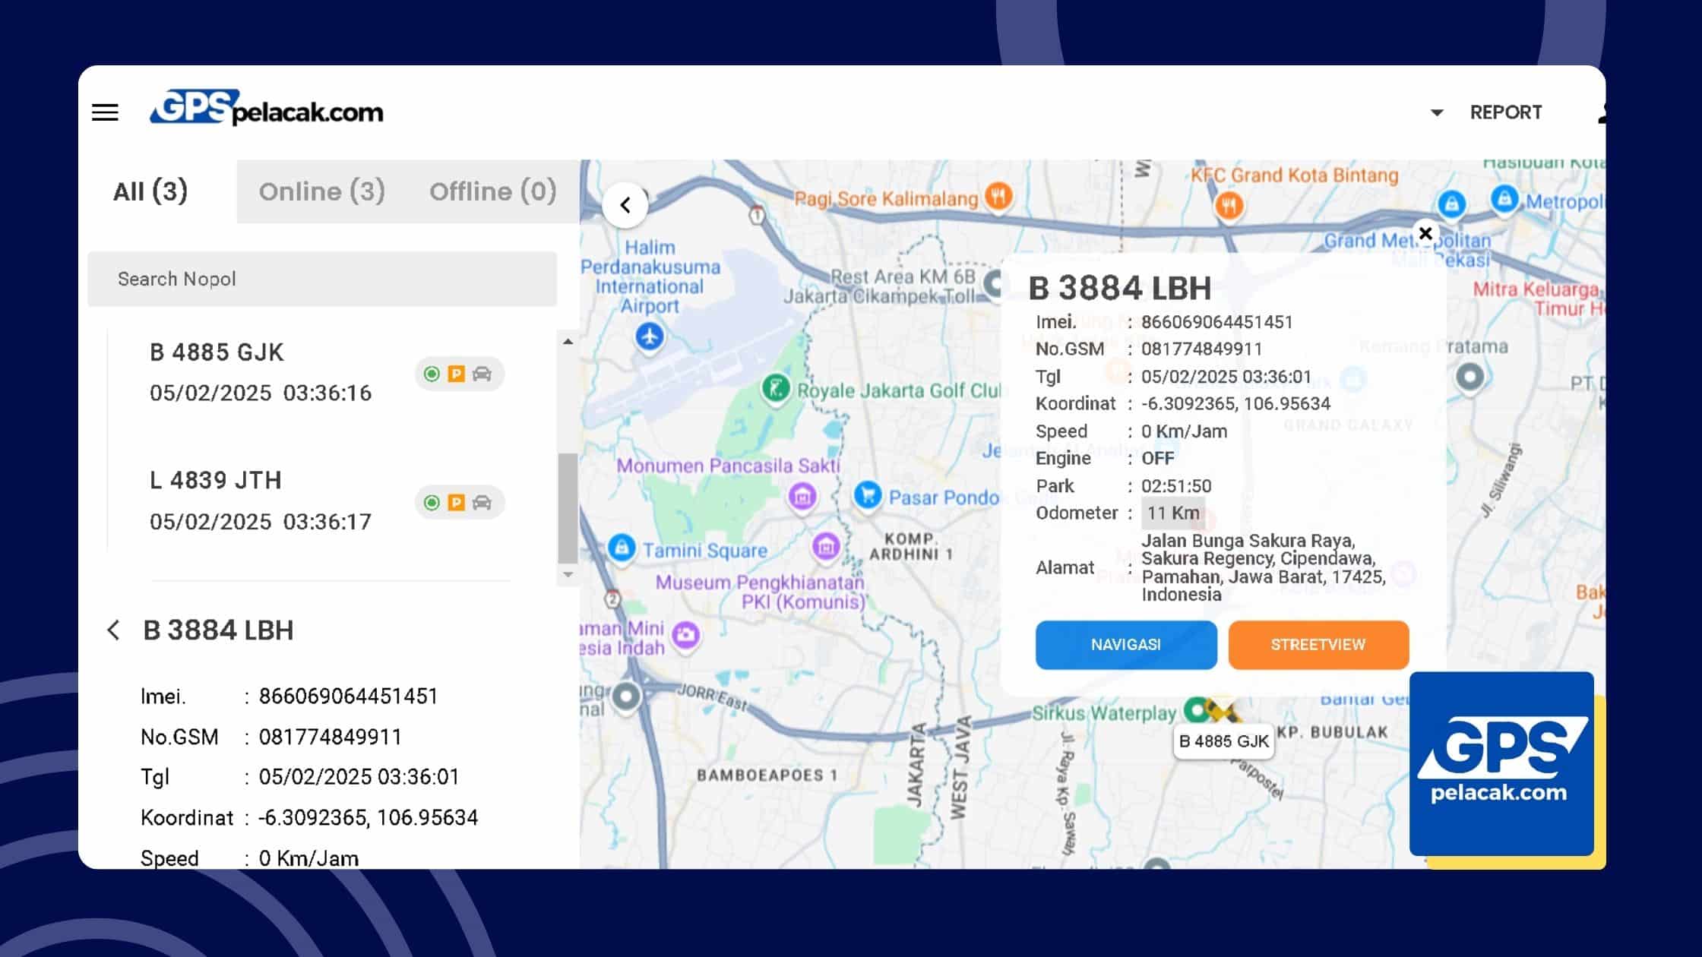Click GSM number 081774849911 in popup
1702x957 pixels.
1201,349
